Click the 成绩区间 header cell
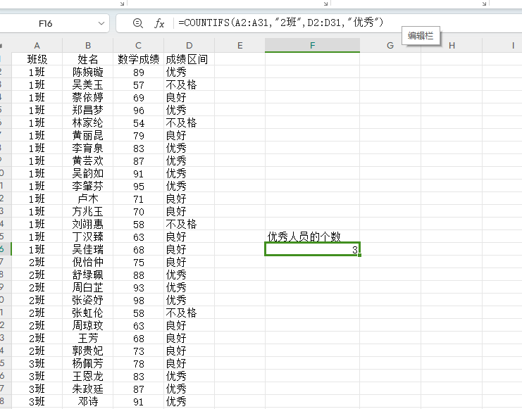The width and height of the screenshot is (522, 409). (x=189, y=59)
